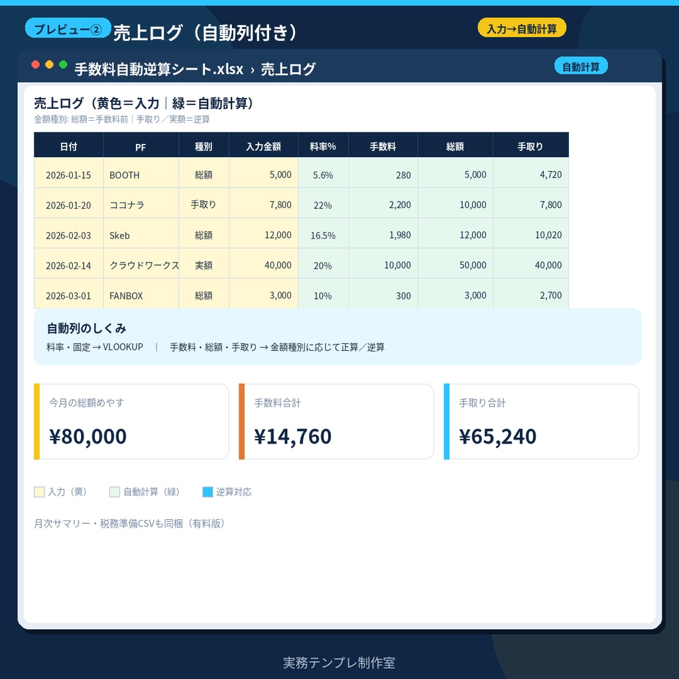Select the 料率% column header

coord(323,145)
